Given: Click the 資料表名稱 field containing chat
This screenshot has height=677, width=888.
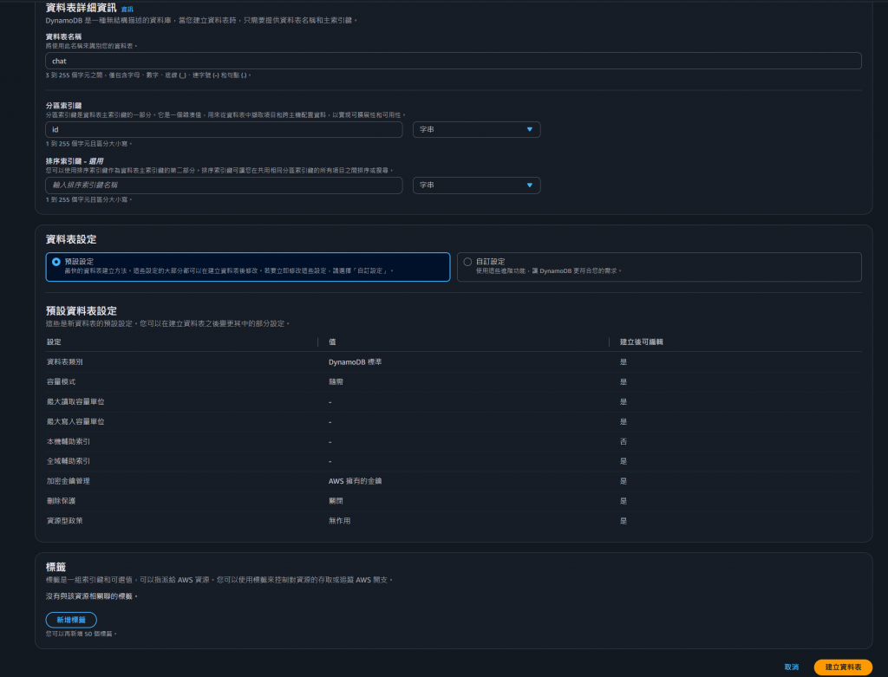Looking at the screenshot, I should click(x=453, y=62).
